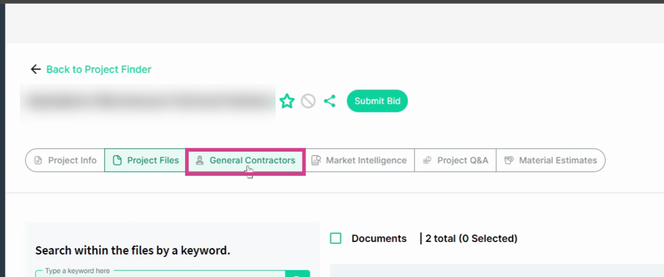Image resolution: width=664 pixels, height=277 pixels.
Task: Go to the Market Intelligence tab
Action: click(360, 160)
